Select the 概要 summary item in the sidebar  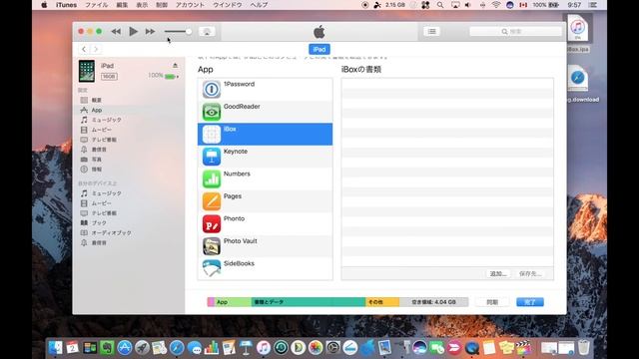(96, 100)
